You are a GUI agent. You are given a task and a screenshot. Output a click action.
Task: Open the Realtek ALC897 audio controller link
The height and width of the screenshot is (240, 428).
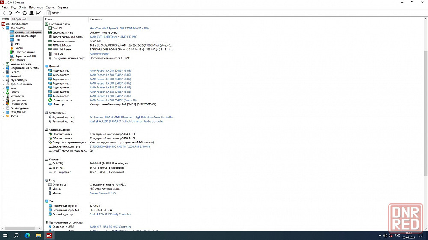[x=127, y=121]
